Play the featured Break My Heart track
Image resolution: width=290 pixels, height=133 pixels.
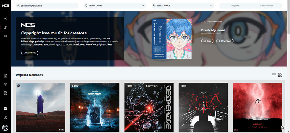tap(207, 41)
